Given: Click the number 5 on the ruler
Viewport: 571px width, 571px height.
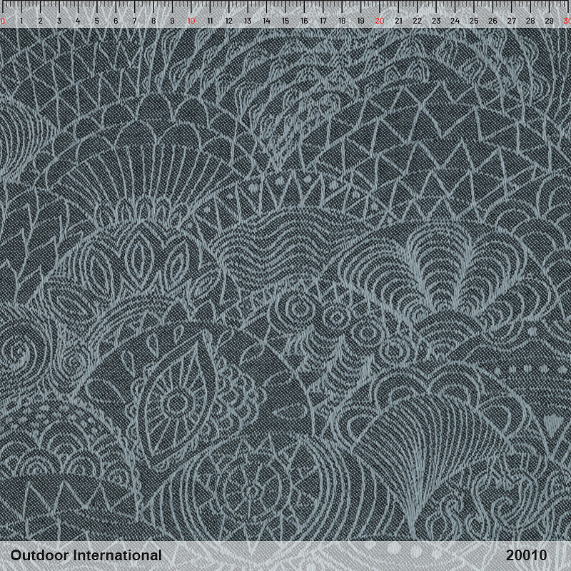Looking at the screenshot, I should click(x=96, y=21).
